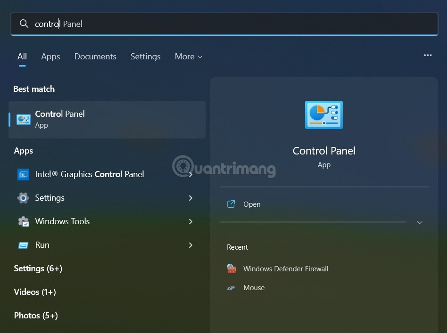The width and height of the screenshot is (447, 333).
Task: Select the Mouse icon in Recent
Action: 232,287
